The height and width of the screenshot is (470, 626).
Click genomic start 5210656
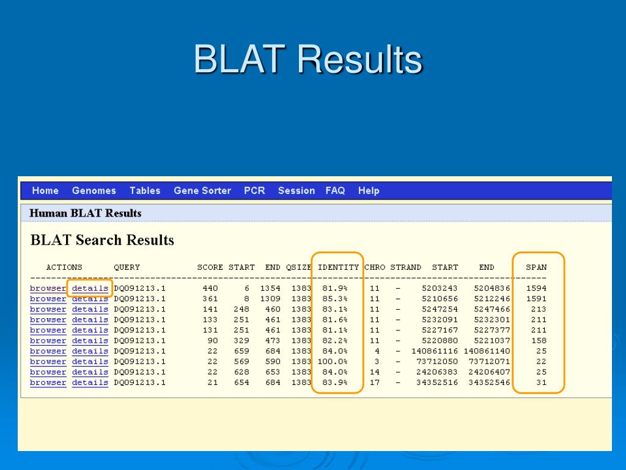[440, 299]
